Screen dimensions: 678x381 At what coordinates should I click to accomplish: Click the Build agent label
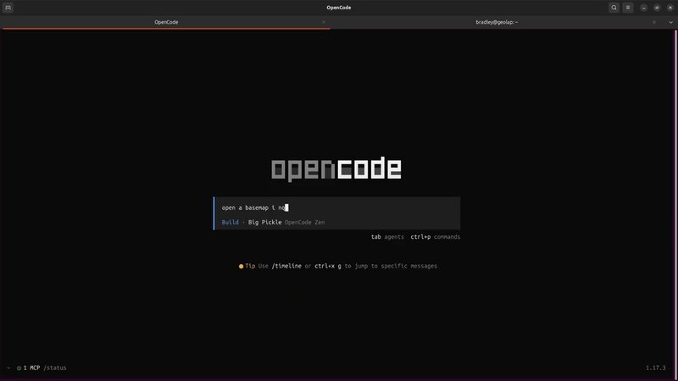pyautogui.click(x=230, y=222)
